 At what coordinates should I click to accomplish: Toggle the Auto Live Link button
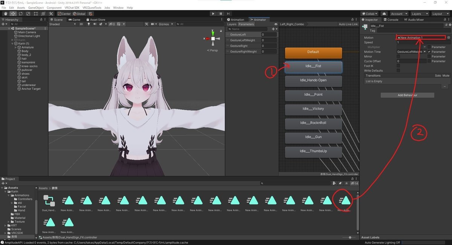[x=348, y=24]
